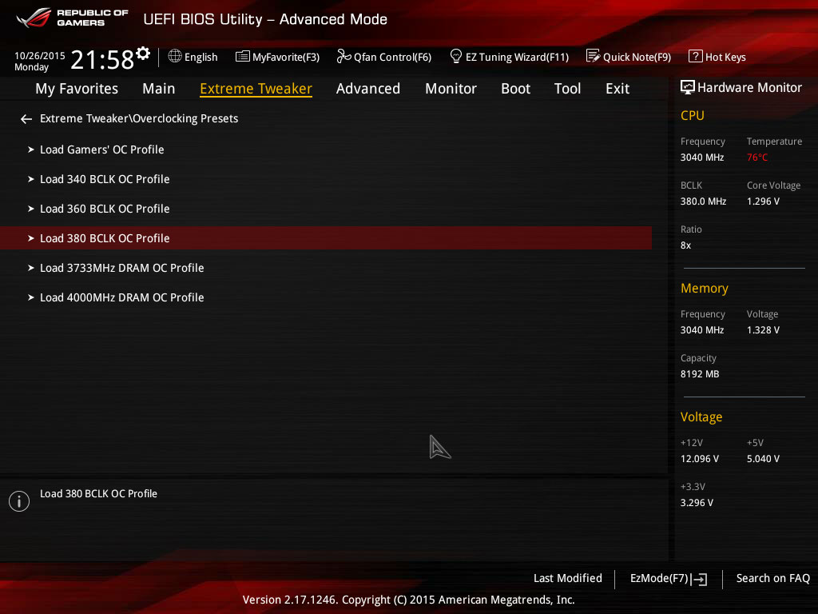Screen dimensions: 818x614
Task: Click the memory Capacity 8192 MB value
Action: (x=700, y=374)
